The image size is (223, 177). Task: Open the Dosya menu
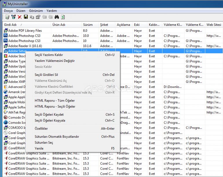8,11
